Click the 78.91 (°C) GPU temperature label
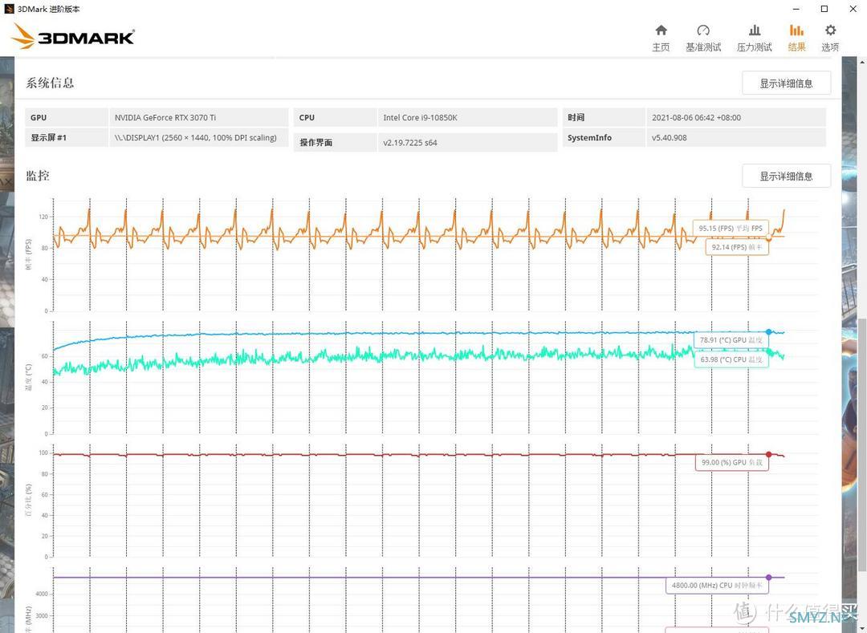 coord(731,339)
